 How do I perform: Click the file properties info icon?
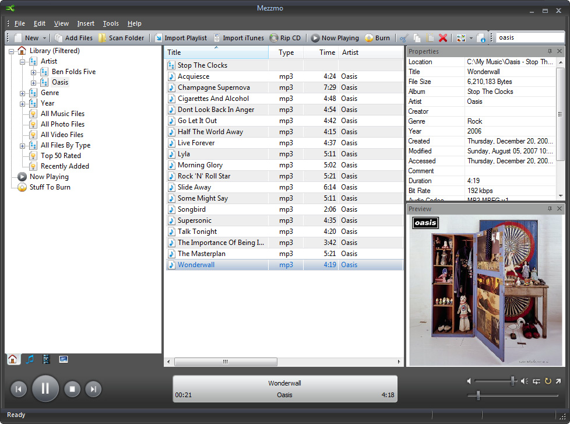pyautogui.click(x=481, y=38)
